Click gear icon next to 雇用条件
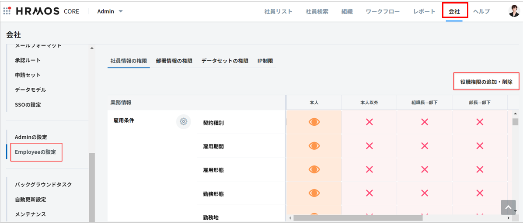523x224 pixels. 183,122
